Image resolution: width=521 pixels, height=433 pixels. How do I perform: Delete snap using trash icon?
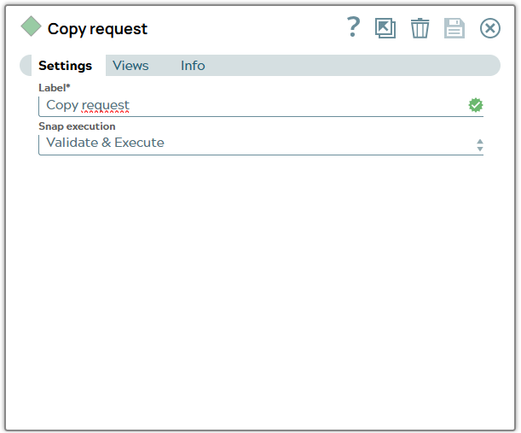point(420,28)
